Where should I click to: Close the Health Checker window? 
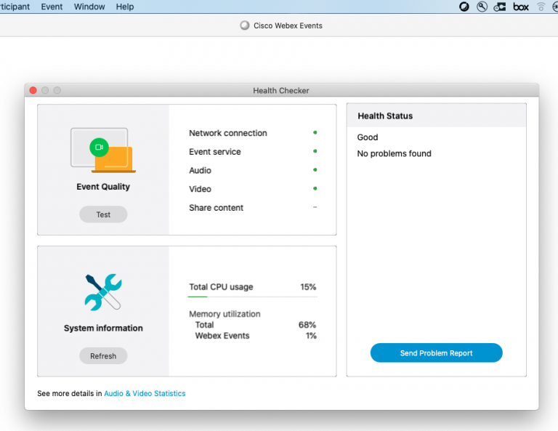pyautogui.click(x=33, y=90)
